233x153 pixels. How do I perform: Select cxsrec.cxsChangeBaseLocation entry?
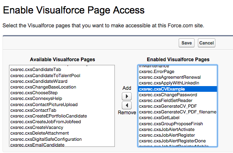(x=62, y=87)
